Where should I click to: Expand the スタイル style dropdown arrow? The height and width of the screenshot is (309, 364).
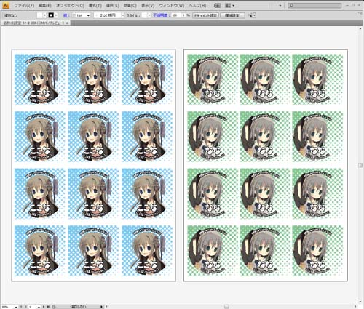click(149, 15)
